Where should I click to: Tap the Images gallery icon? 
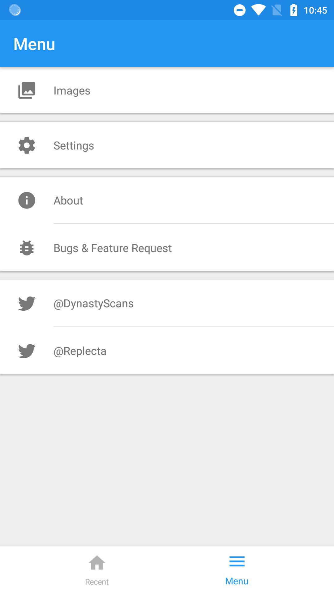pyautogui.click(x=27, y=90)
